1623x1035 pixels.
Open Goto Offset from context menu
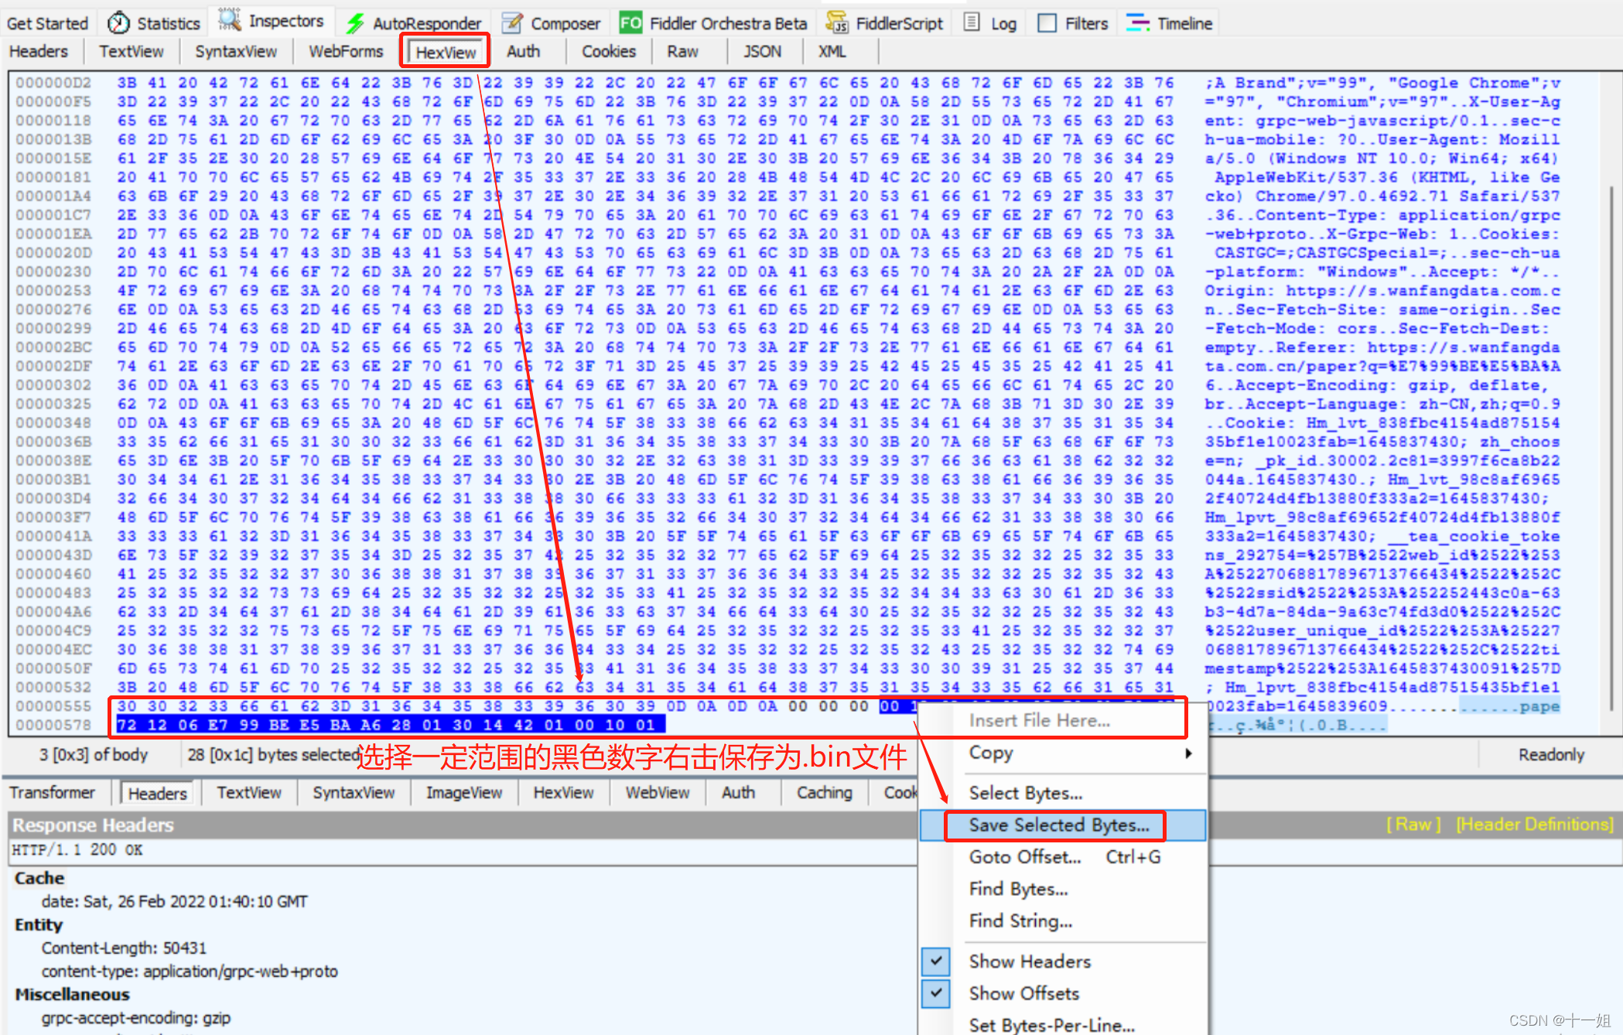coord(1025,857)
